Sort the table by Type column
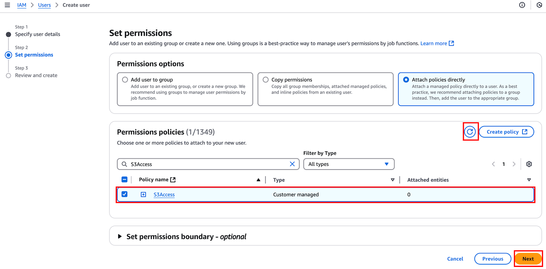The width and height of the screenshot is (546, 269). pyautogui.click(x=392, y=180)
